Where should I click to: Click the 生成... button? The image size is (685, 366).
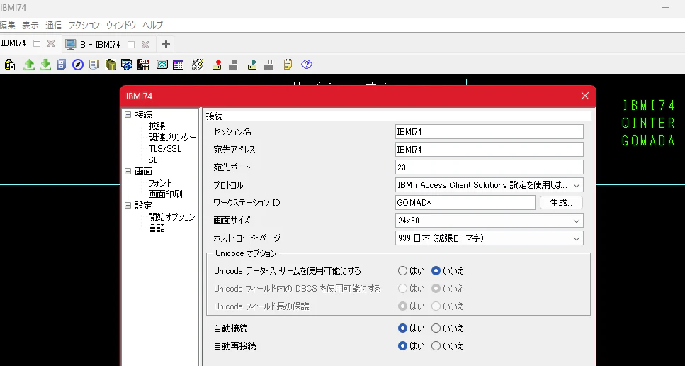point(561,202)
